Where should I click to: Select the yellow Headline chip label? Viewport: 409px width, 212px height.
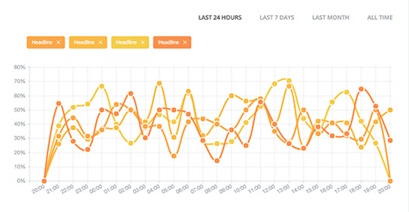point(126,42)
